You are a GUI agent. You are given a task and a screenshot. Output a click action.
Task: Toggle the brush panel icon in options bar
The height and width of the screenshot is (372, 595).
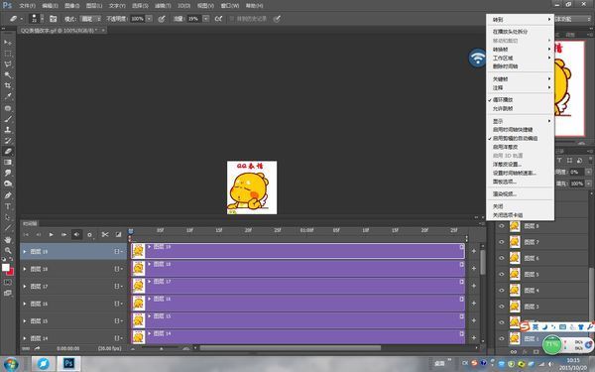tap(54, 19)
